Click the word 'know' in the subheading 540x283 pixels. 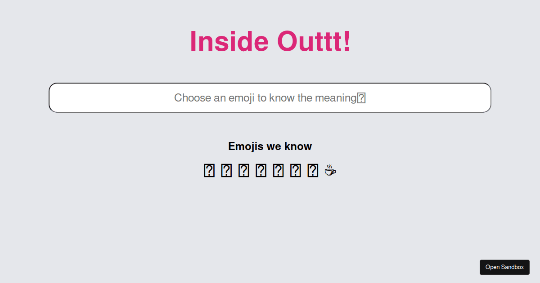coord(298,146)
